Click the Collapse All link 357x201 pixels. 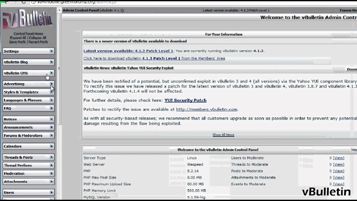point(37,38)
